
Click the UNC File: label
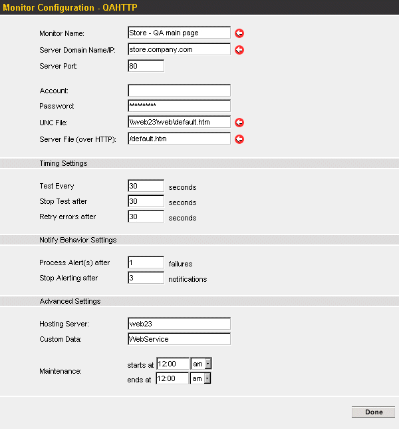[53, 123]
